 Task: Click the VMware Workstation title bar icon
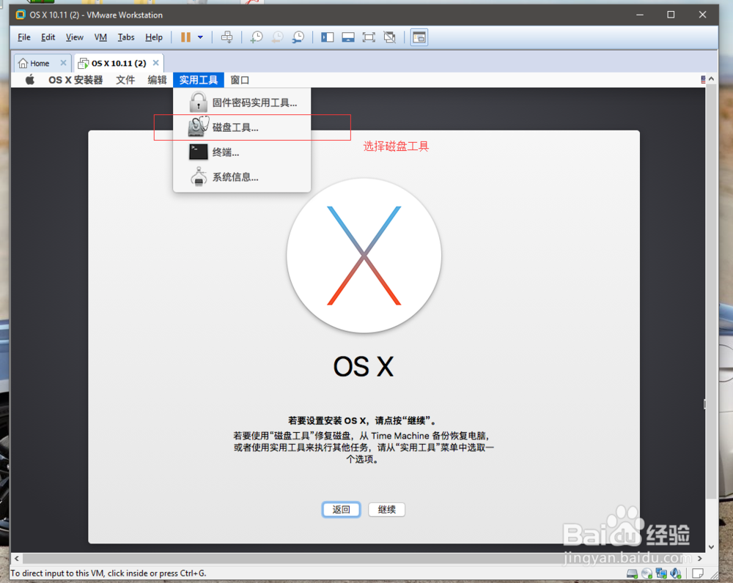pos(21,15)
